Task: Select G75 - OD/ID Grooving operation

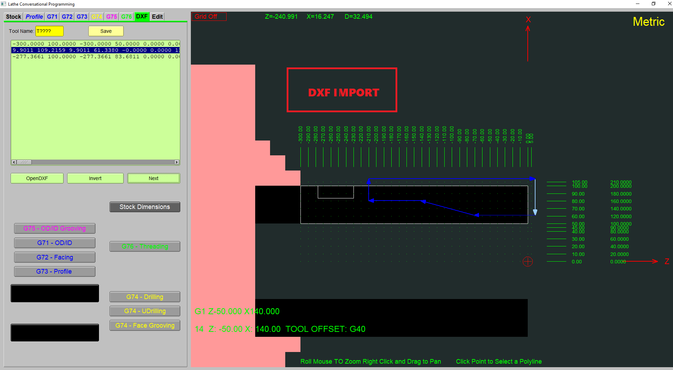Action: (x=55, y=228)
